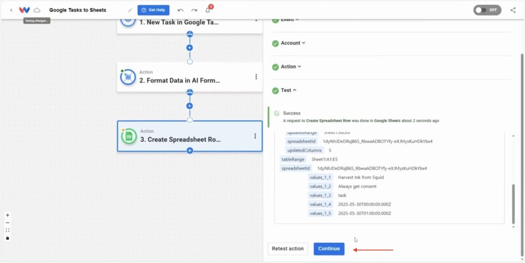Select the values_1_3 field label

point(320,195)
